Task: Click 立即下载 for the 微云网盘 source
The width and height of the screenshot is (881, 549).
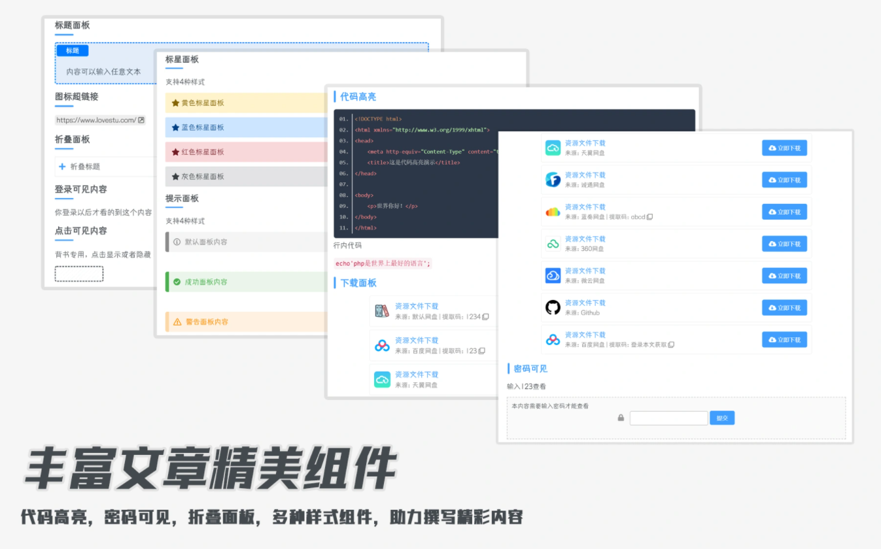Action: click(784, 276)
